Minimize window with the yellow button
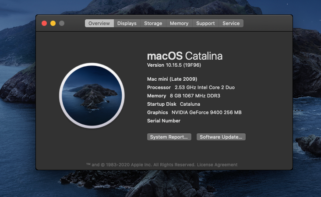The image size is (321, 197). point(53,23)
